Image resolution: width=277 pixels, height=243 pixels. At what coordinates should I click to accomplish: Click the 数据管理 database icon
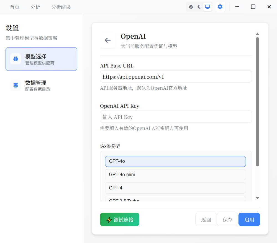pyautogui.click(x=15, y=85)
